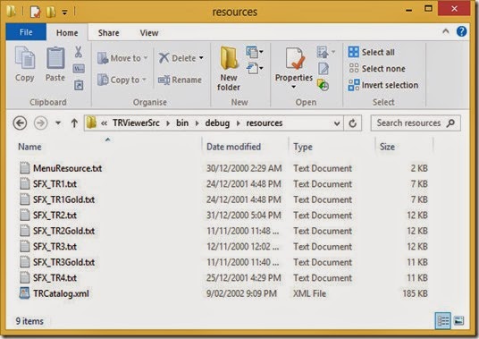Click Select all button
This screenshot has height=339, width=479.
click(372, 52)
